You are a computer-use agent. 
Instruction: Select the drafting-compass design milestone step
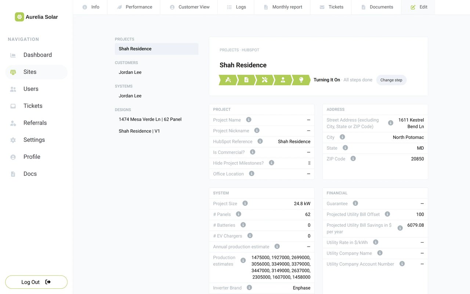point(228,80)
